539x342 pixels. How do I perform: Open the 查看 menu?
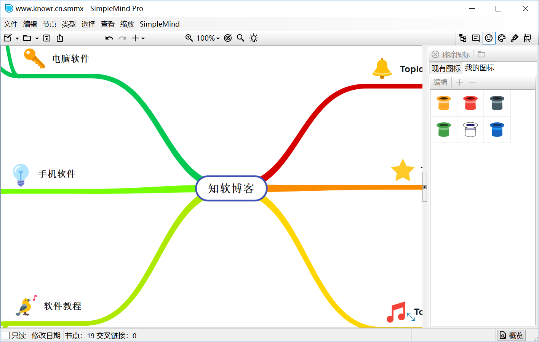click(108, 24)
